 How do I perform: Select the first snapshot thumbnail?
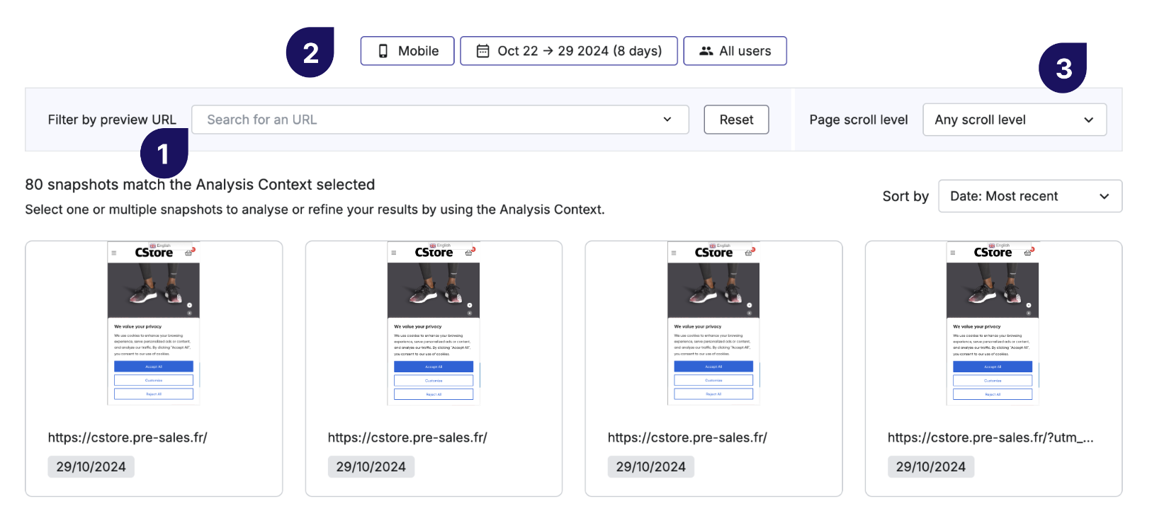click(x=154, y=323)
